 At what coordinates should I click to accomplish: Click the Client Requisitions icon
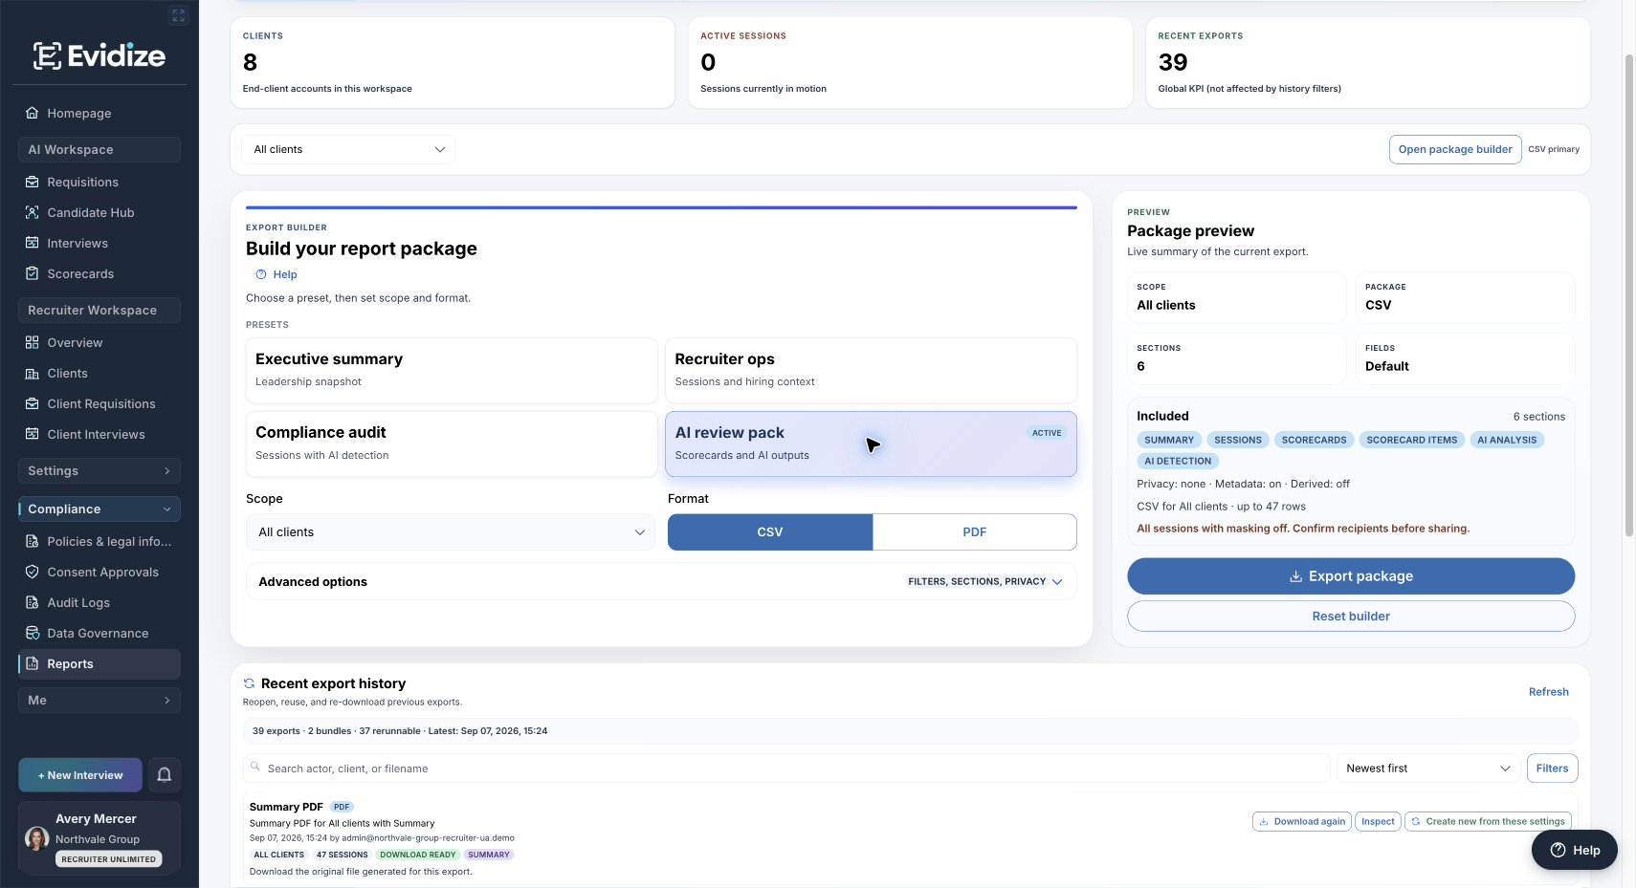click(x=33, y=403)
